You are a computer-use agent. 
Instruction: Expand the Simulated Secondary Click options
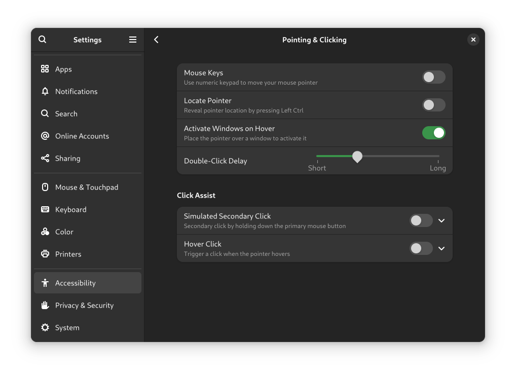tap(441, 220)
